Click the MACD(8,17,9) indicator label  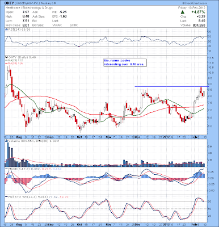point(33,169)
